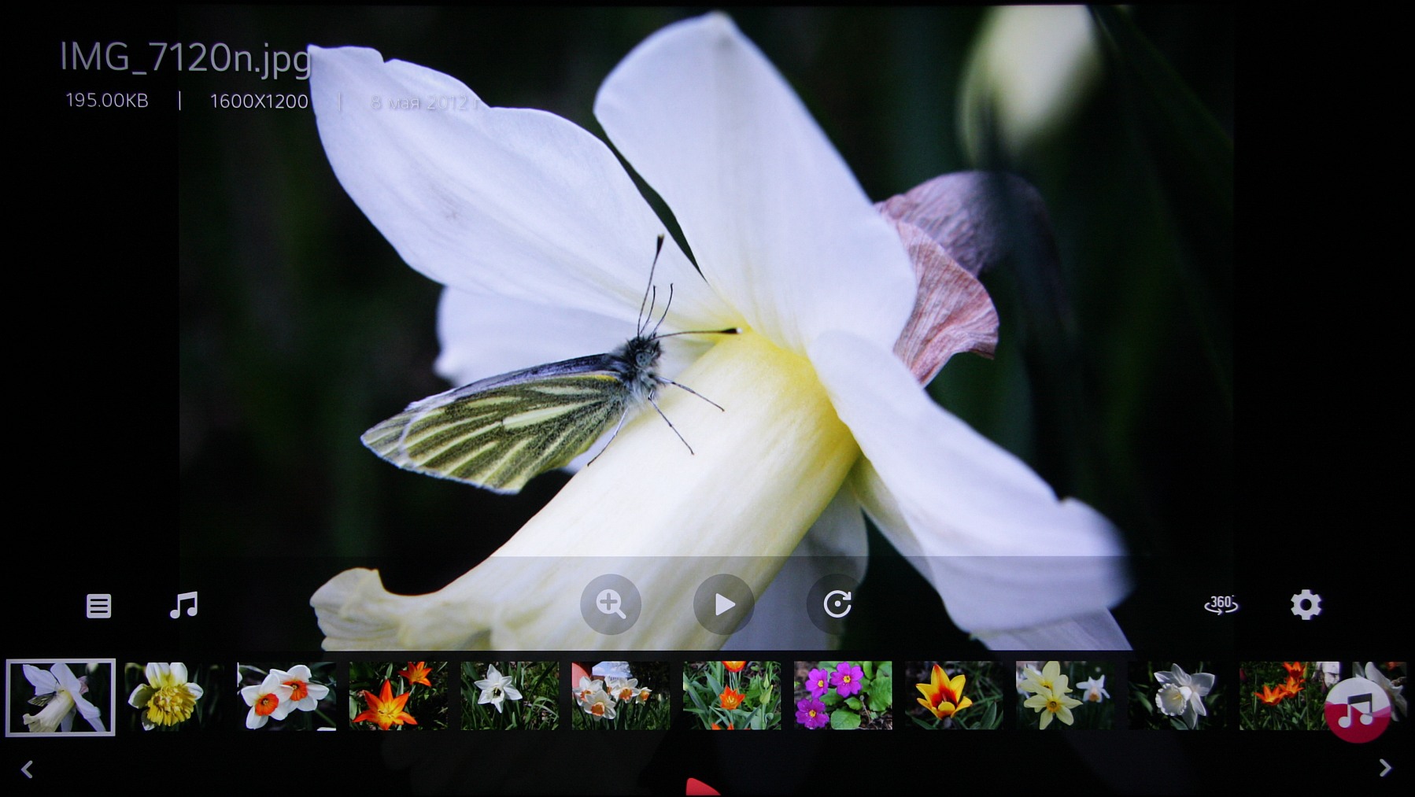1415x797 pixels.
Task: Rotate the photo with rotate icon
Action: click(837, 604)
